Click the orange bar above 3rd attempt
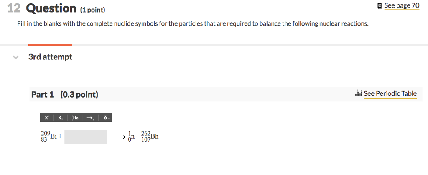 coord(50,45)
